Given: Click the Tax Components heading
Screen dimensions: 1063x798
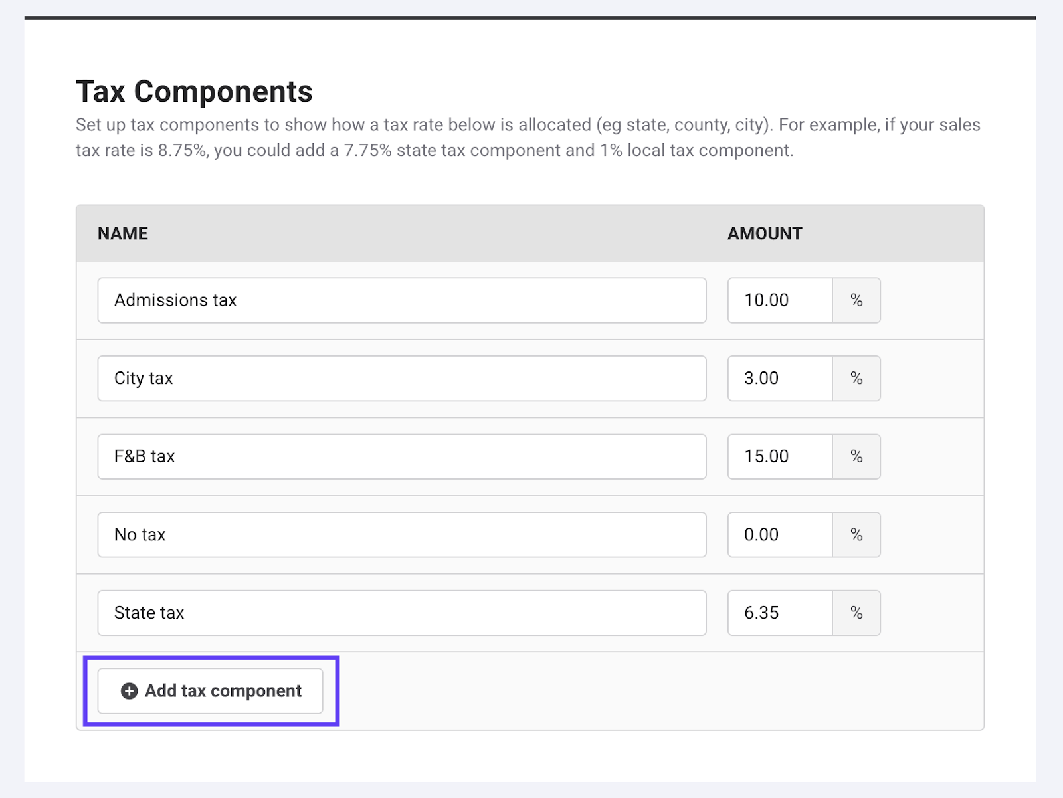Looking at the screenshot, I should (194, 92).
